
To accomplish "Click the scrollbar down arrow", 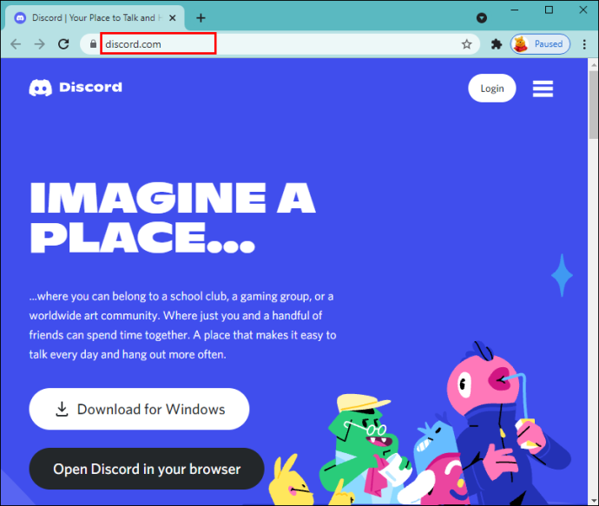I will [x=593, y=500].
